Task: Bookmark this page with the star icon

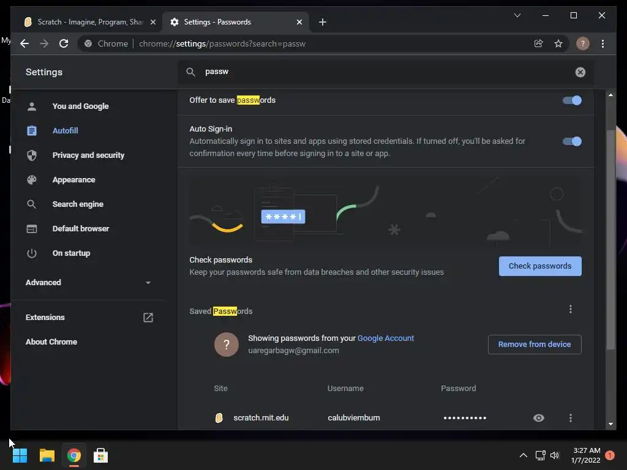Action: click(558, 43)
